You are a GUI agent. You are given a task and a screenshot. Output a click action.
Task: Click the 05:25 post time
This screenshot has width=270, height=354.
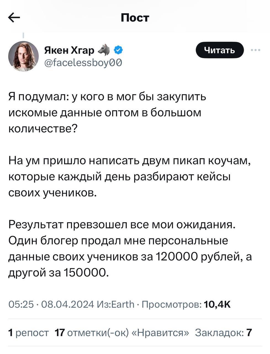21,304
